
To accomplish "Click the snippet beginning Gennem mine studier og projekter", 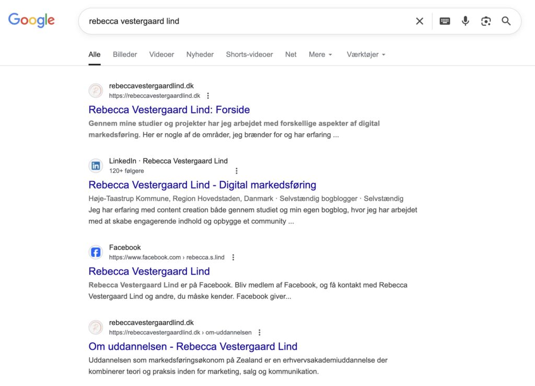I will click(234, 129).
